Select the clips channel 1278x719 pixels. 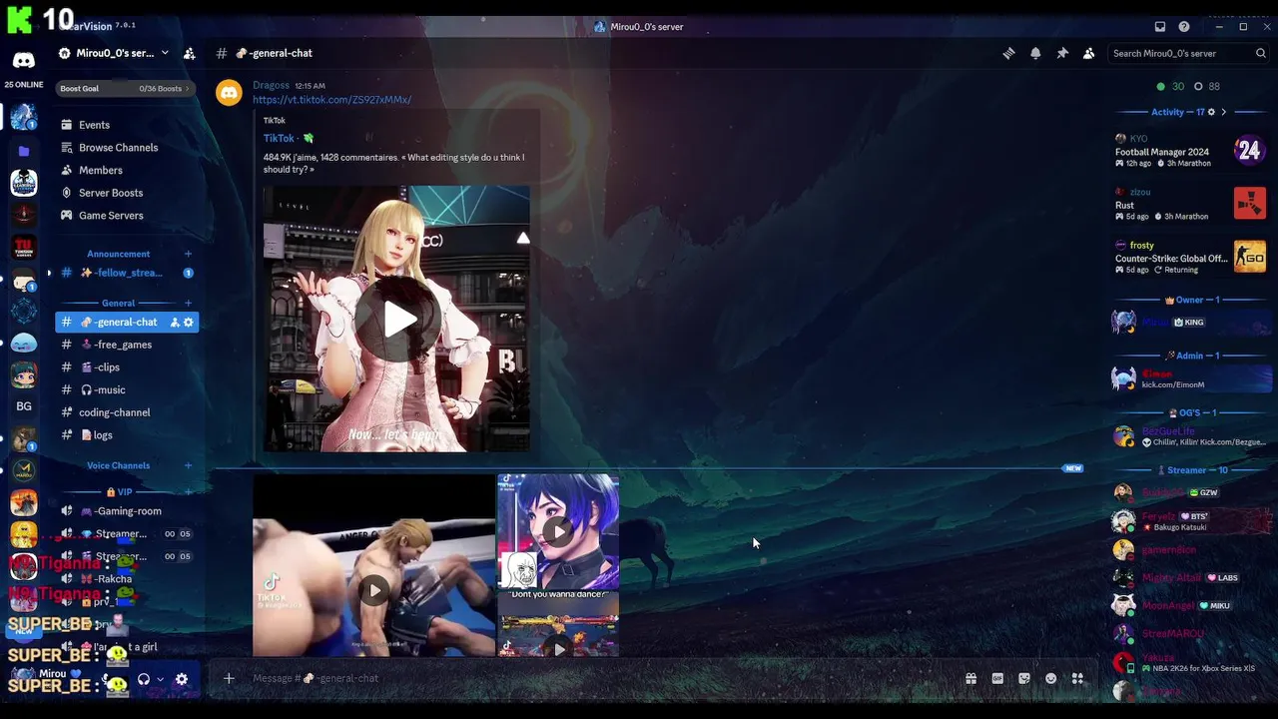[127, 367]
